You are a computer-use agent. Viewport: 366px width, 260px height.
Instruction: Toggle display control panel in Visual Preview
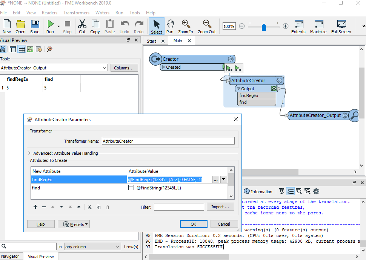click(13, 49)
